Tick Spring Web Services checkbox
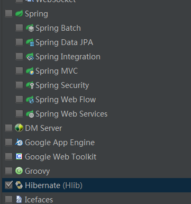 point(20,113)
